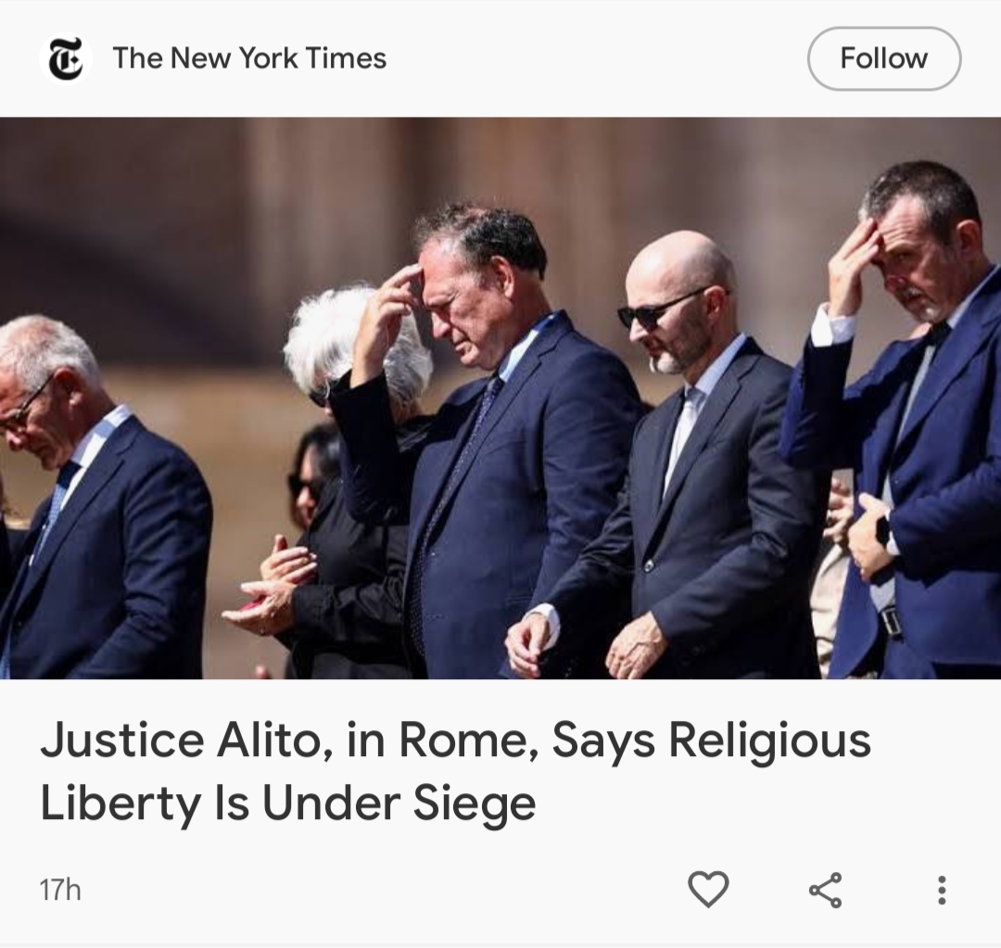Image resolution: width=1001 pixels, height=948 pixels.
Task: Like the article with the heart icon
Action: coord(708,889)
